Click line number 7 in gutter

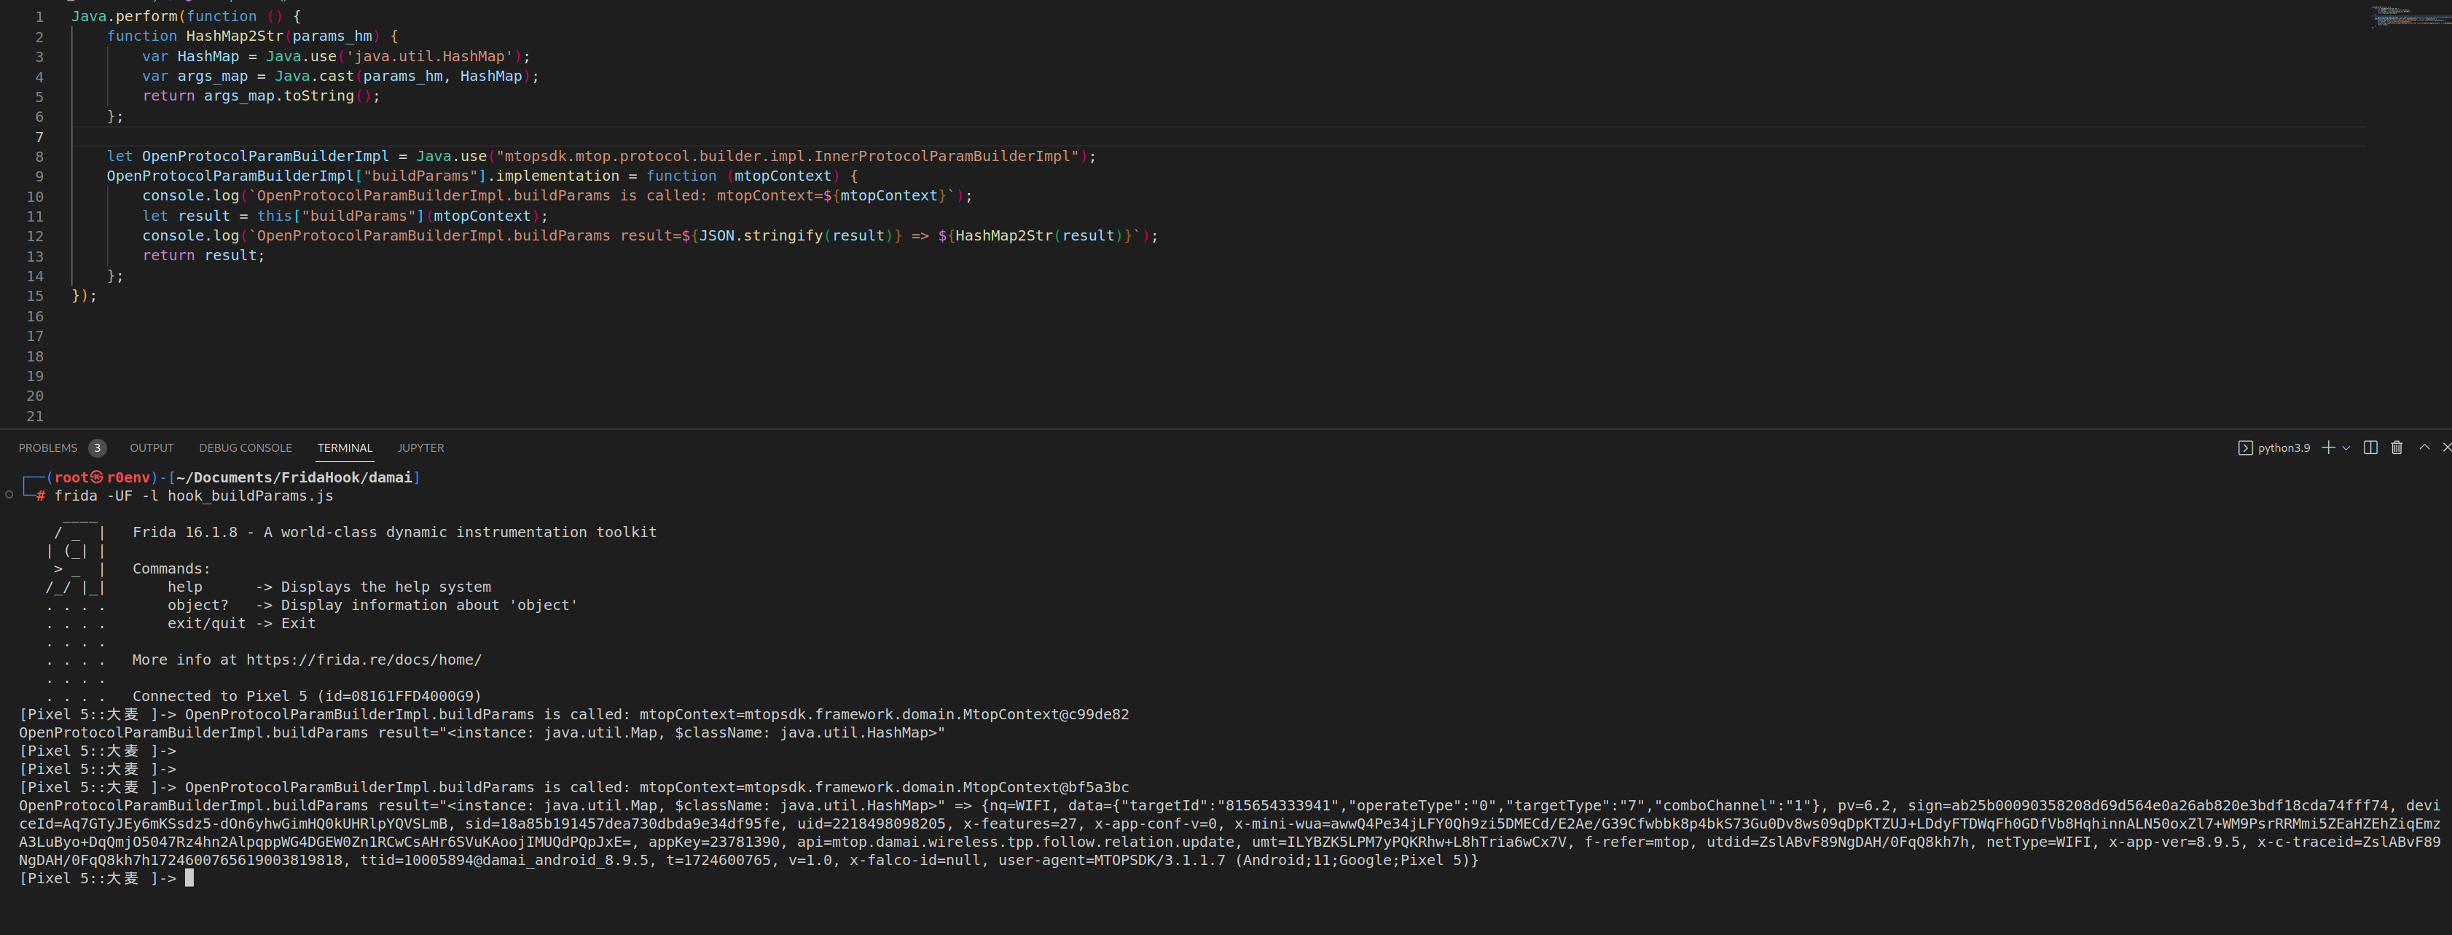tap(39, 136)
